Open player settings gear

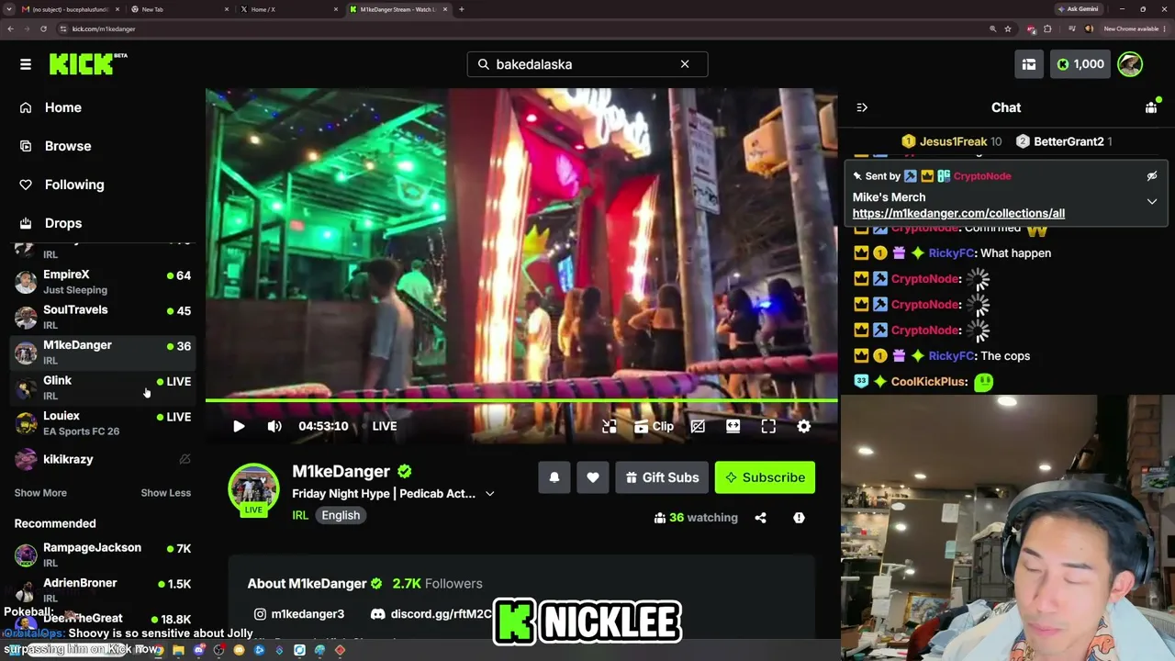[804, 426]
